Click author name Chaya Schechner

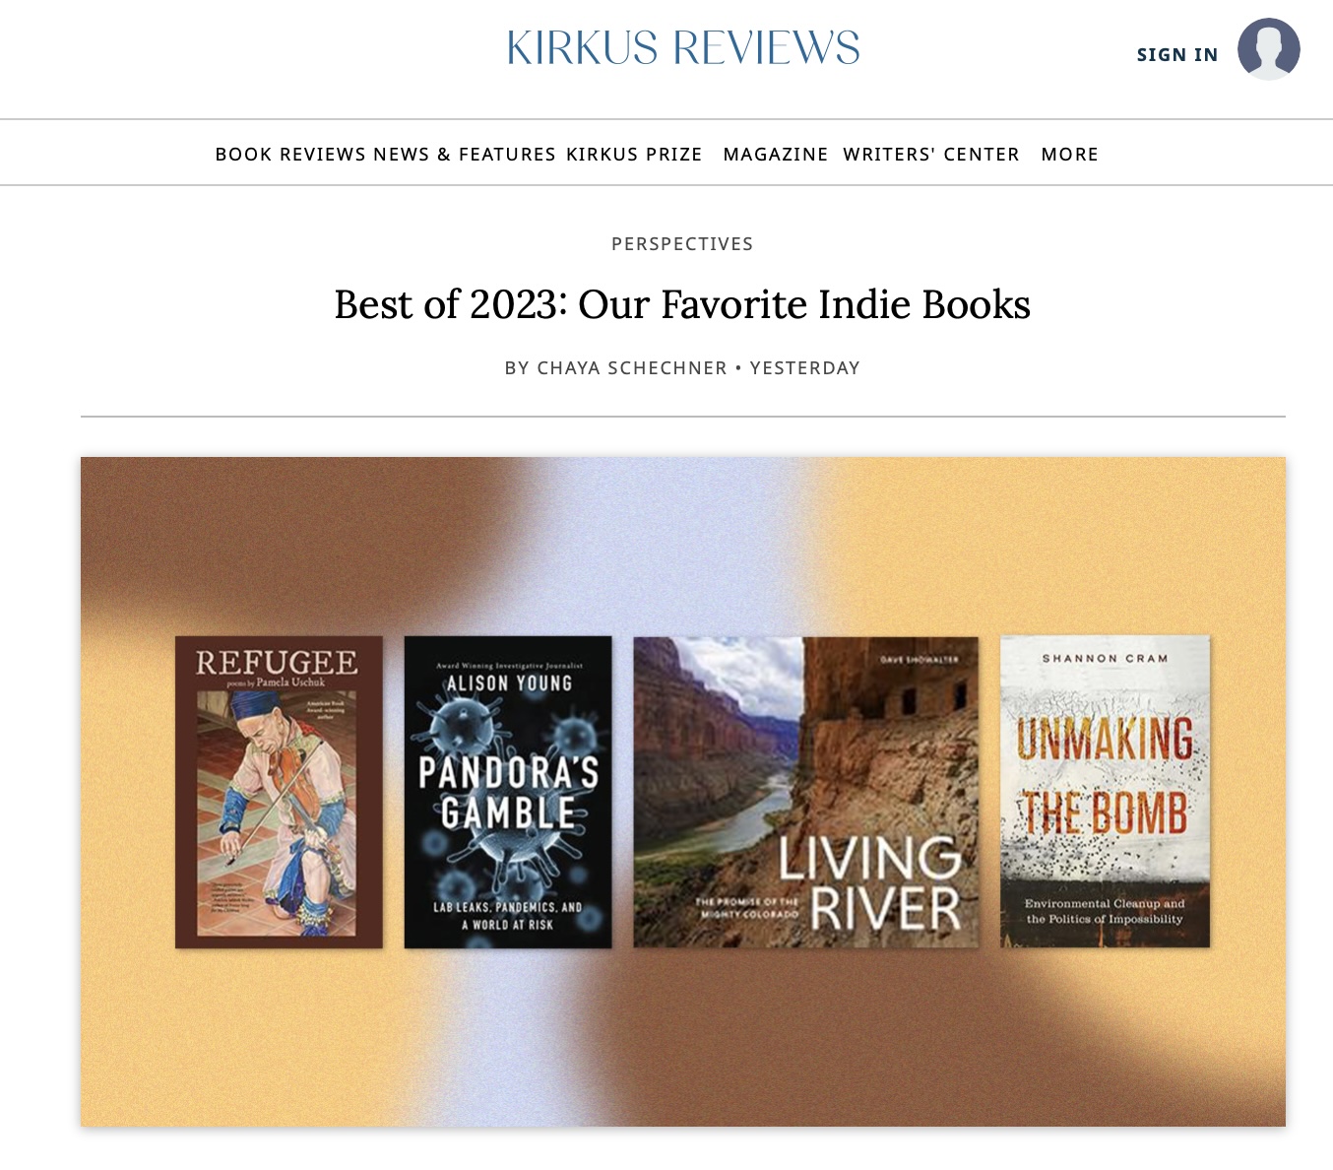[632, 368]
